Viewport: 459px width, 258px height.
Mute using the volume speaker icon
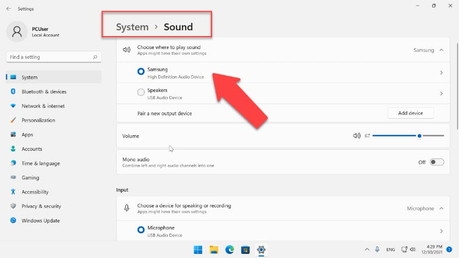click(x=356, y=136)
